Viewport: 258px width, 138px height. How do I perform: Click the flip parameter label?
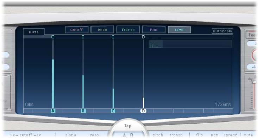(x=200, y=135)
